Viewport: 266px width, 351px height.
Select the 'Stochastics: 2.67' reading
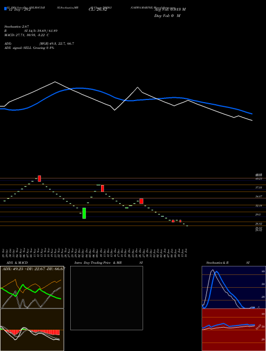pyautogui.click(x=16, y=27)
